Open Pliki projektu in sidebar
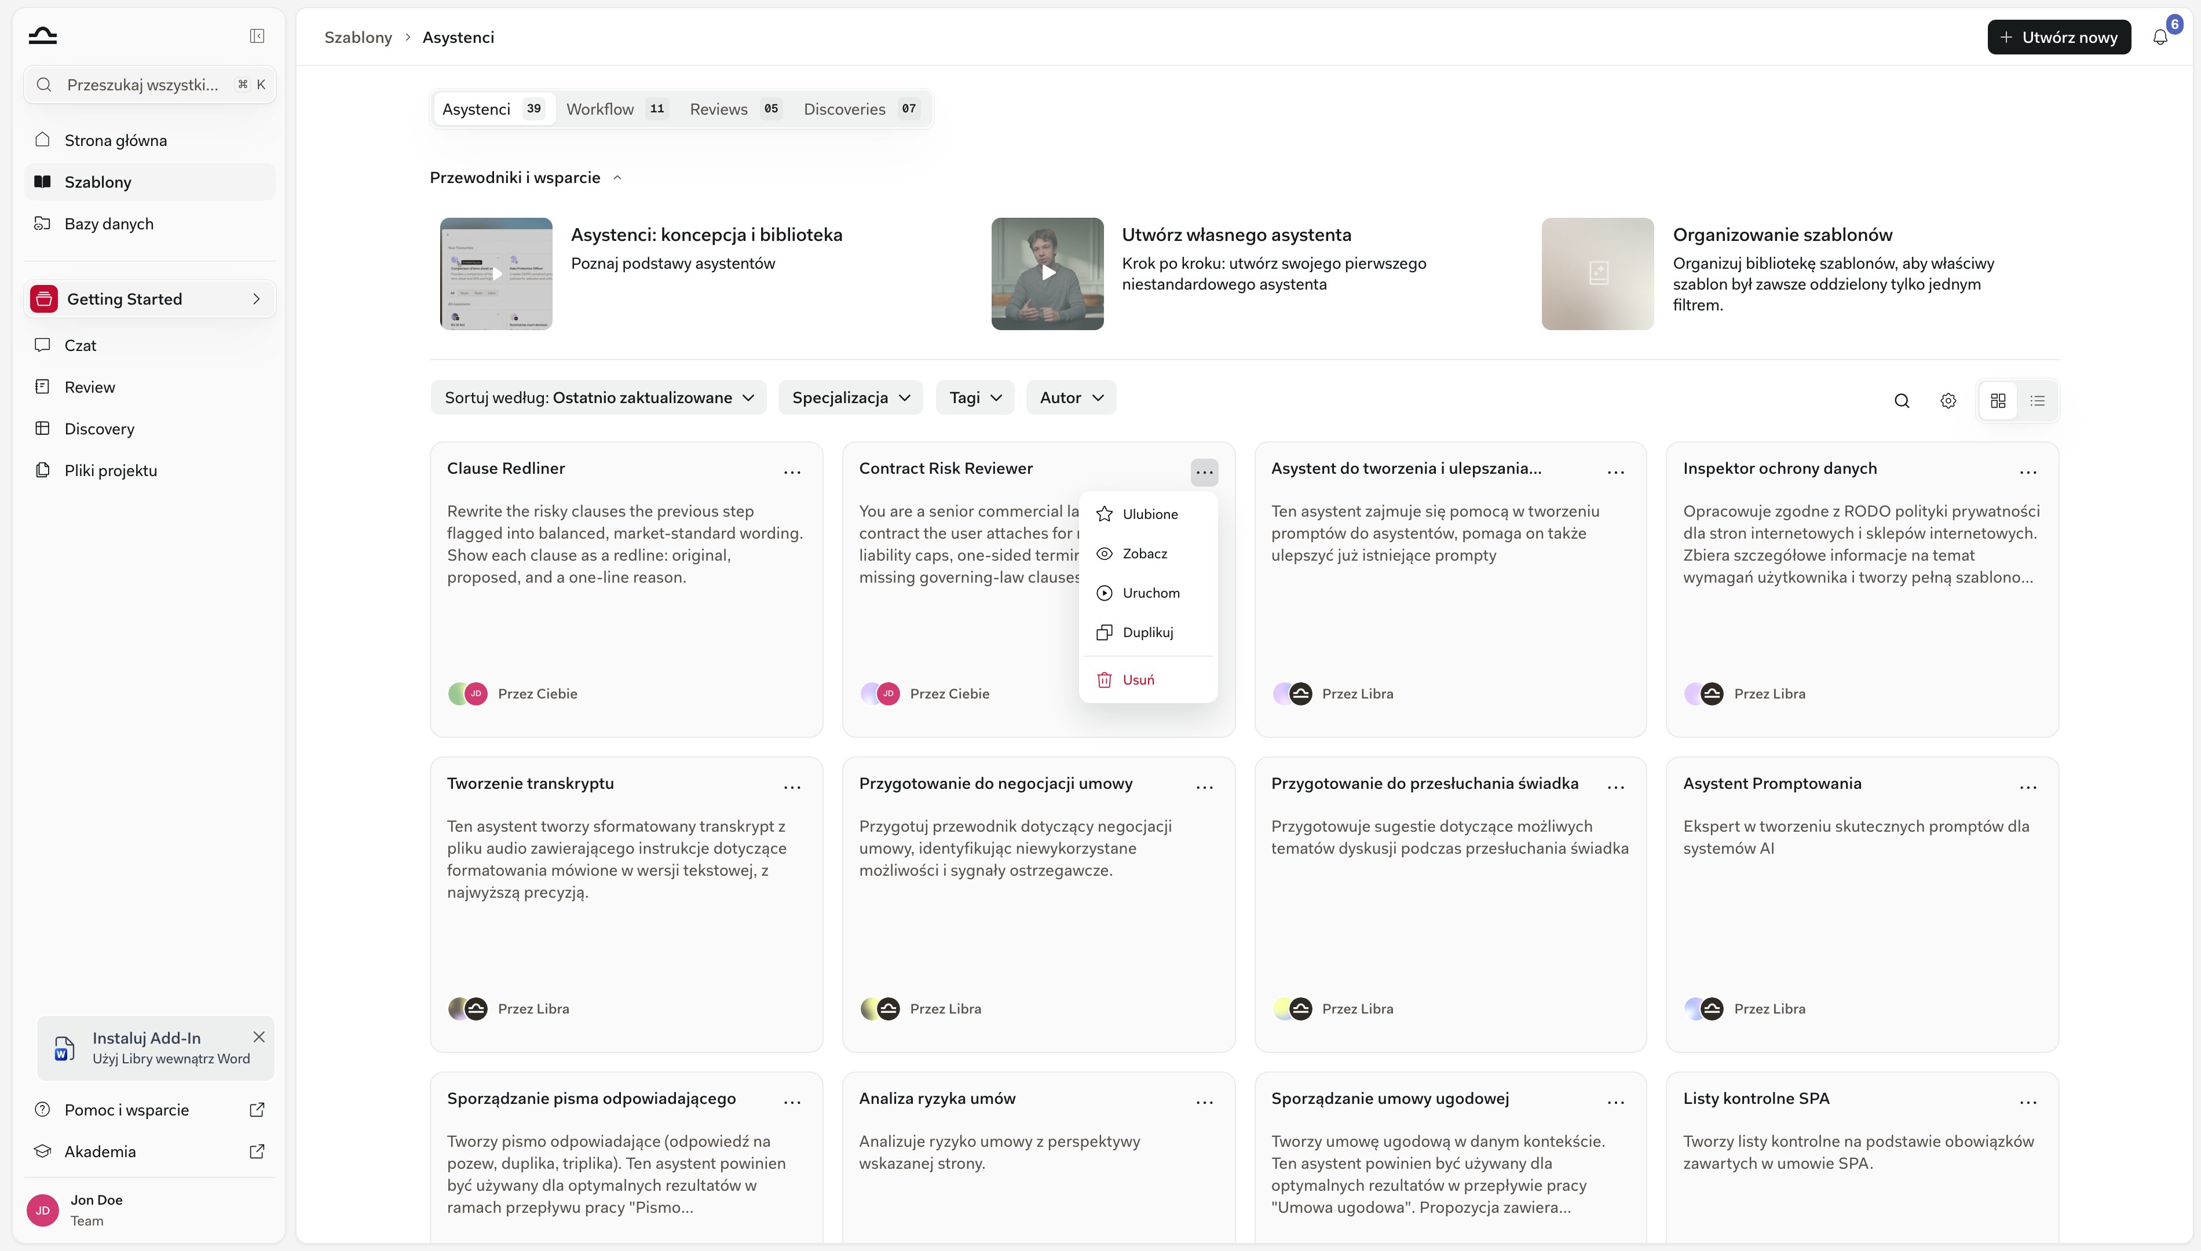2201x1251 pixels. pos(149,470)
